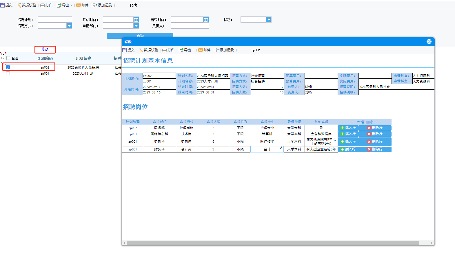Click 打印 in main page toolbar
Image resolution: width=455 pixels, height=254 pixels.
(x=46, y=5)
